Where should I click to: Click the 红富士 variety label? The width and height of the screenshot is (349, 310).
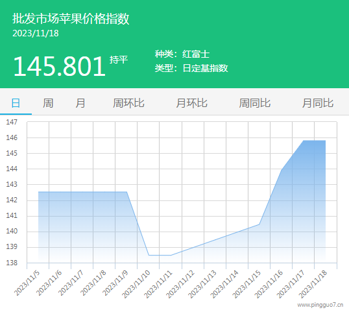(x=196, y=54)
